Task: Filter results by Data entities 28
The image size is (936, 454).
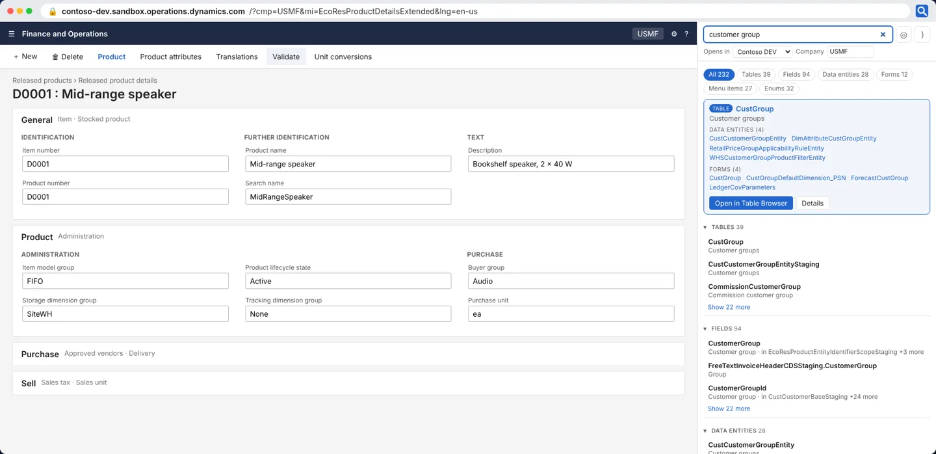Action: point(845,74)
